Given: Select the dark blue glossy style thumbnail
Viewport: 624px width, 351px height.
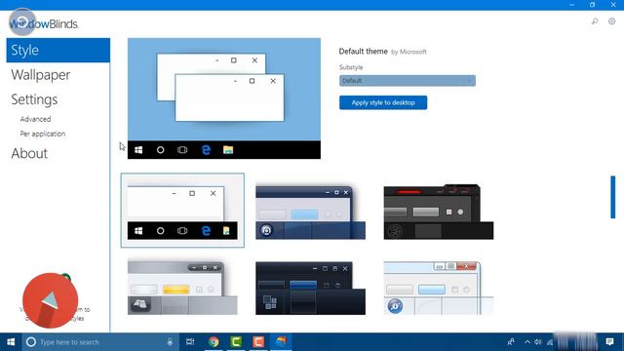Looking at the screenshot, I should [x=310, y=212].
